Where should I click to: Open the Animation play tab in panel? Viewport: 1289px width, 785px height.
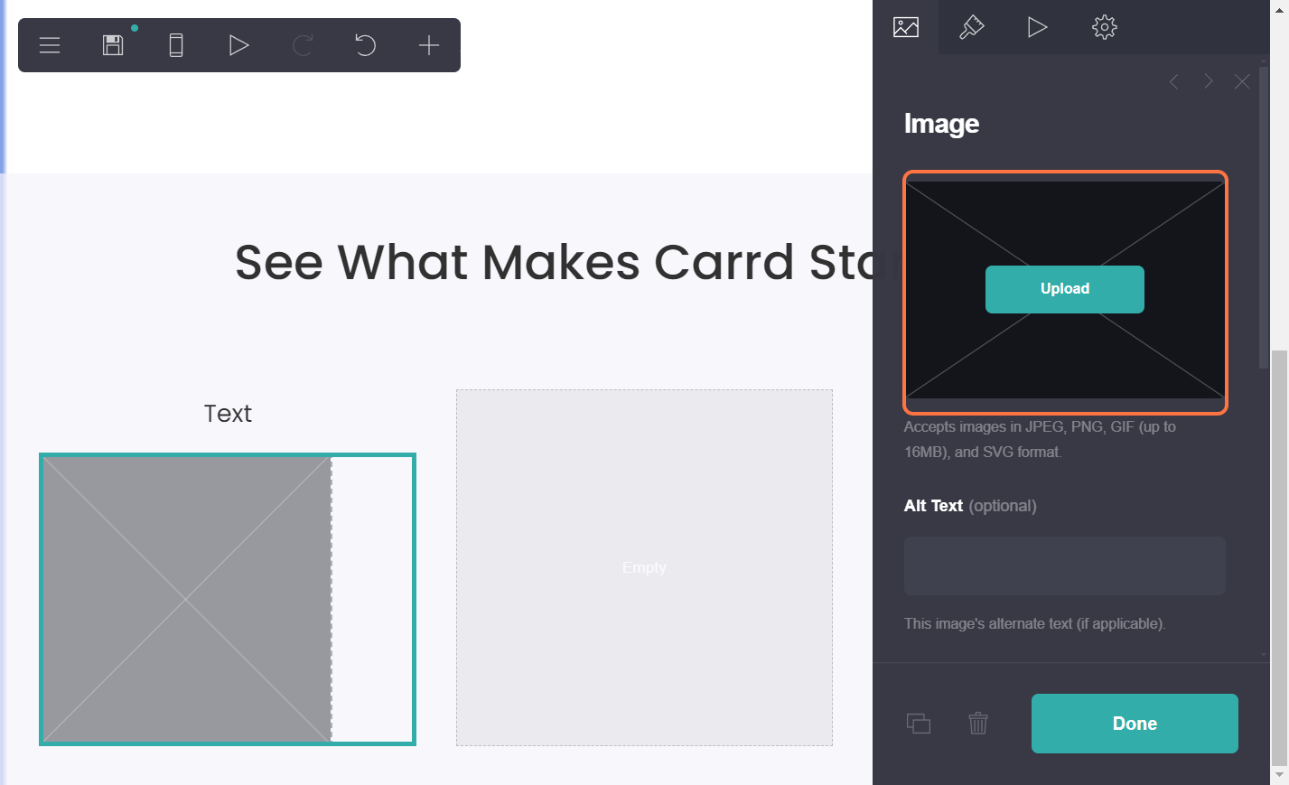click(x=1037, y=27)
